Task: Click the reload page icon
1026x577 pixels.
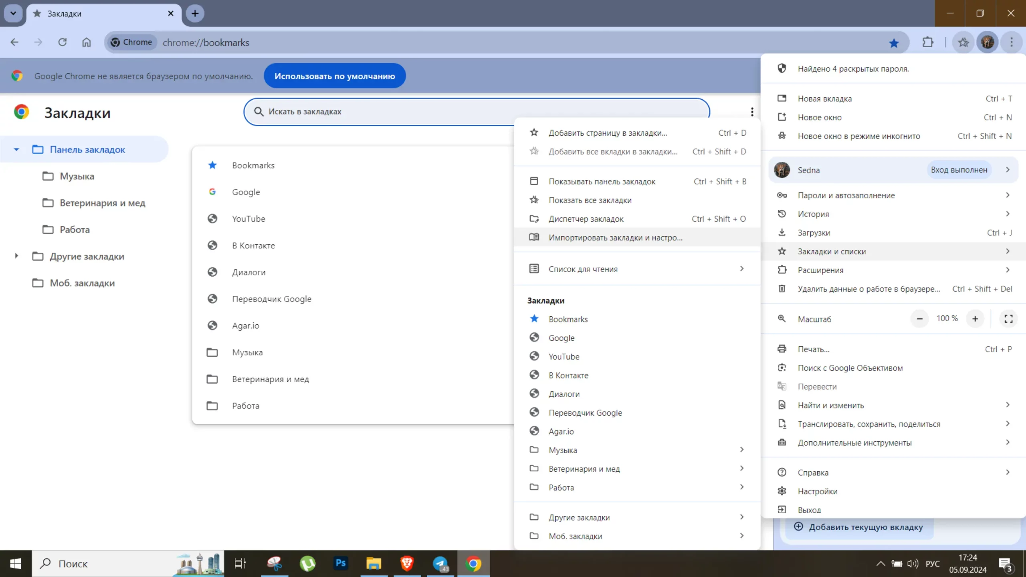Action: tap(62, 42)
